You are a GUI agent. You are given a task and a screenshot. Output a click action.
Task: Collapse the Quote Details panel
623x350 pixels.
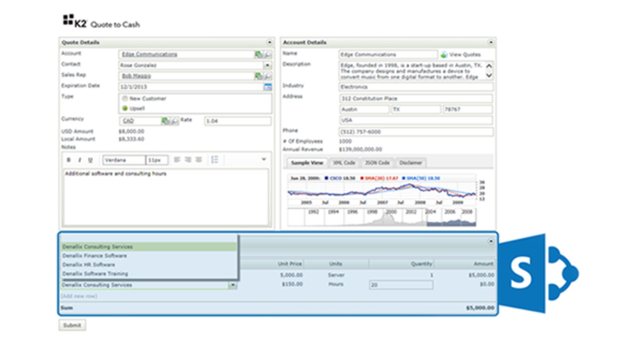(x=270, y=42)
